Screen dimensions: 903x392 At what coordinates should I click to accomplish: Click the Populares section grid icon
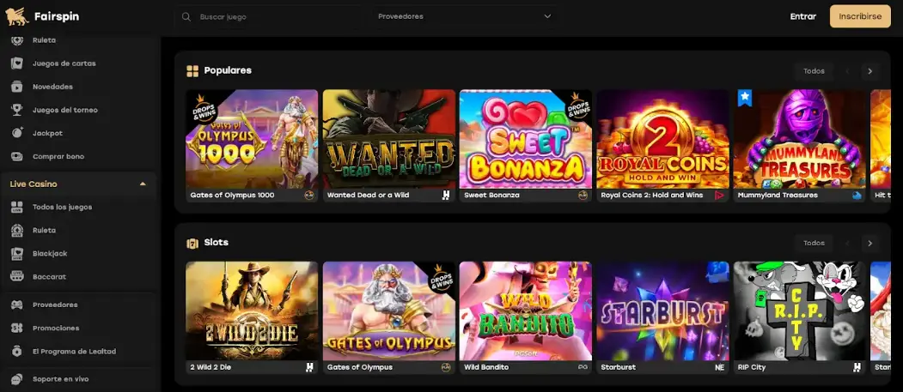pyautogui.click(x=192, y=71)
